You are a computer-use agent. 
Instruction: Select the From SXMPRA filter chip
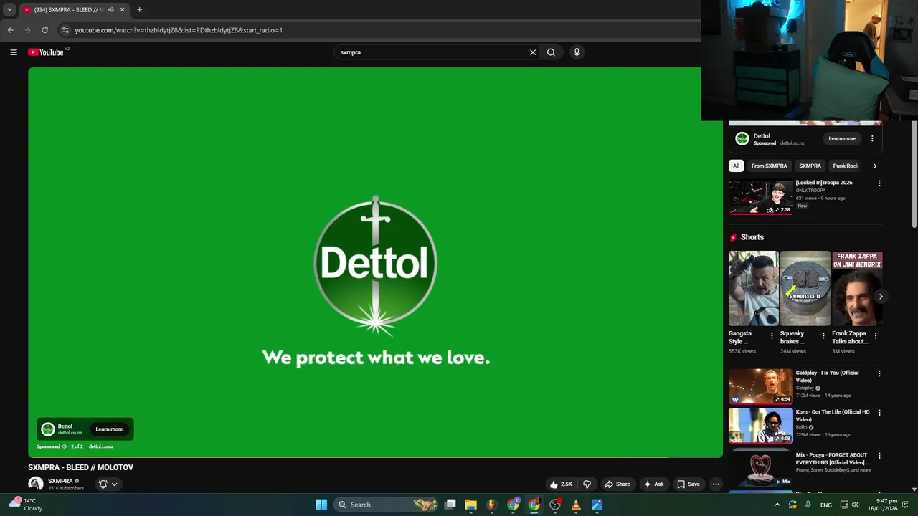click(769, 166)
